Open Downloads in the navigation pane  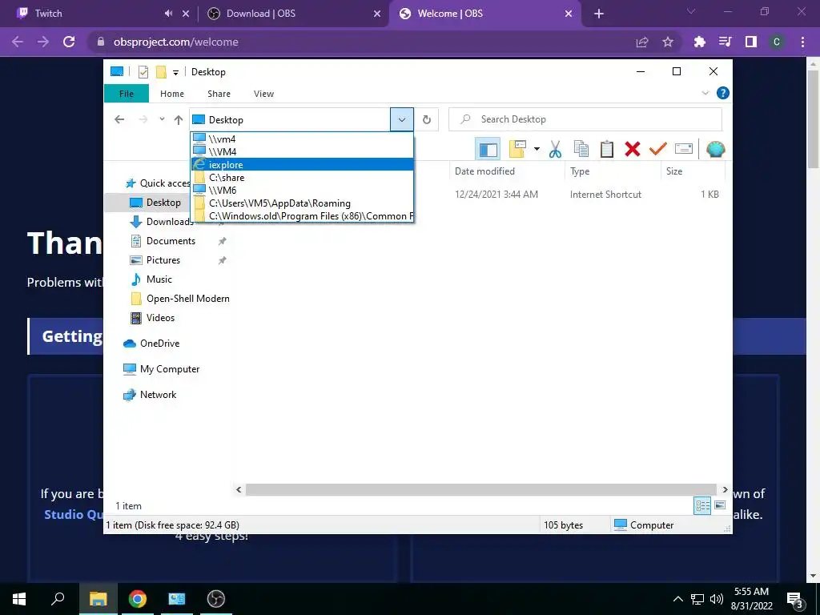click(x=162, y=222)
